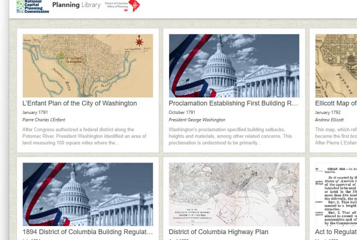Open the 1894 Building Regulations Capitol image
357x240 pixels.
tap(88, 194)
